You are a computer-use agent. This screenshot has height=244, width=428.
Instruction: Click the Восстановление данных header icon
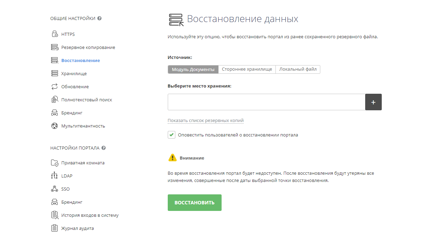pos(176,20)
